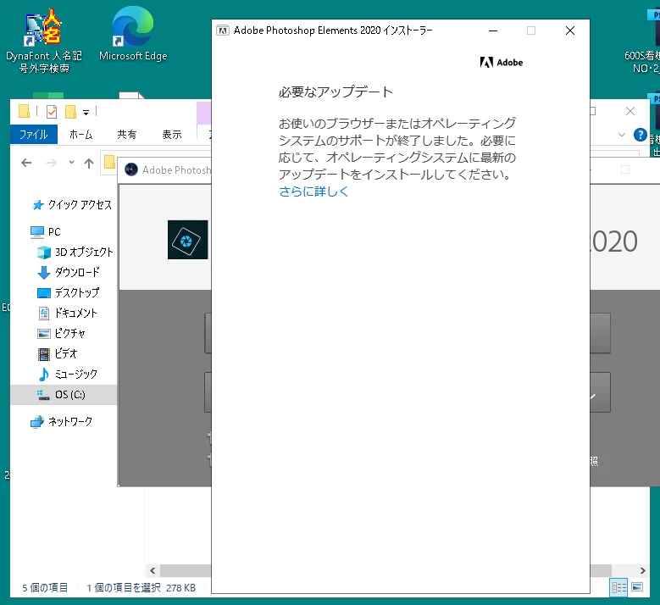Open the ファイル tab in File Explorer
This screenshot has height=605, width=660.
(x=34, y=135)
